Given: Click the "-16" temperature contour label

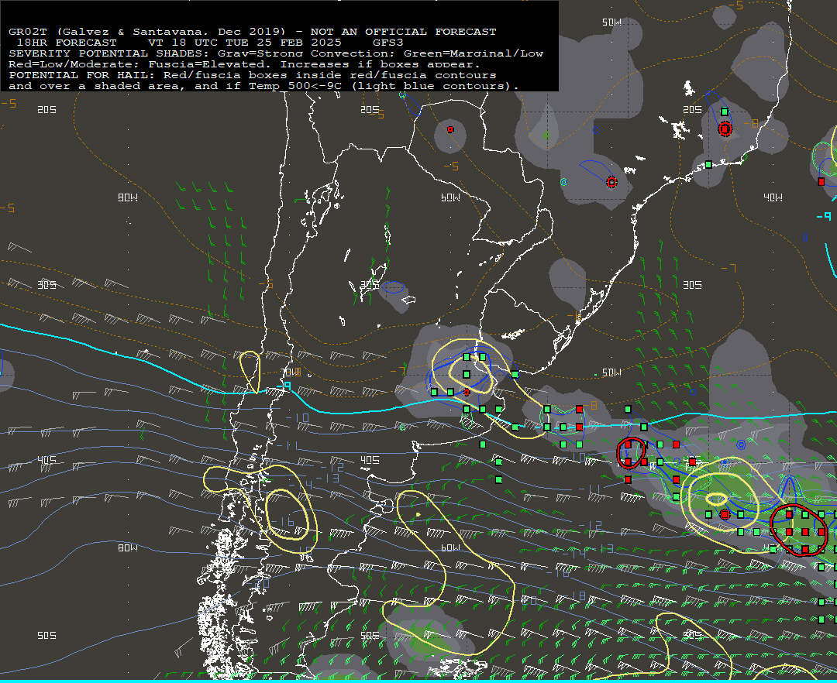Looking at the screenshot, I should pos(282,521).
